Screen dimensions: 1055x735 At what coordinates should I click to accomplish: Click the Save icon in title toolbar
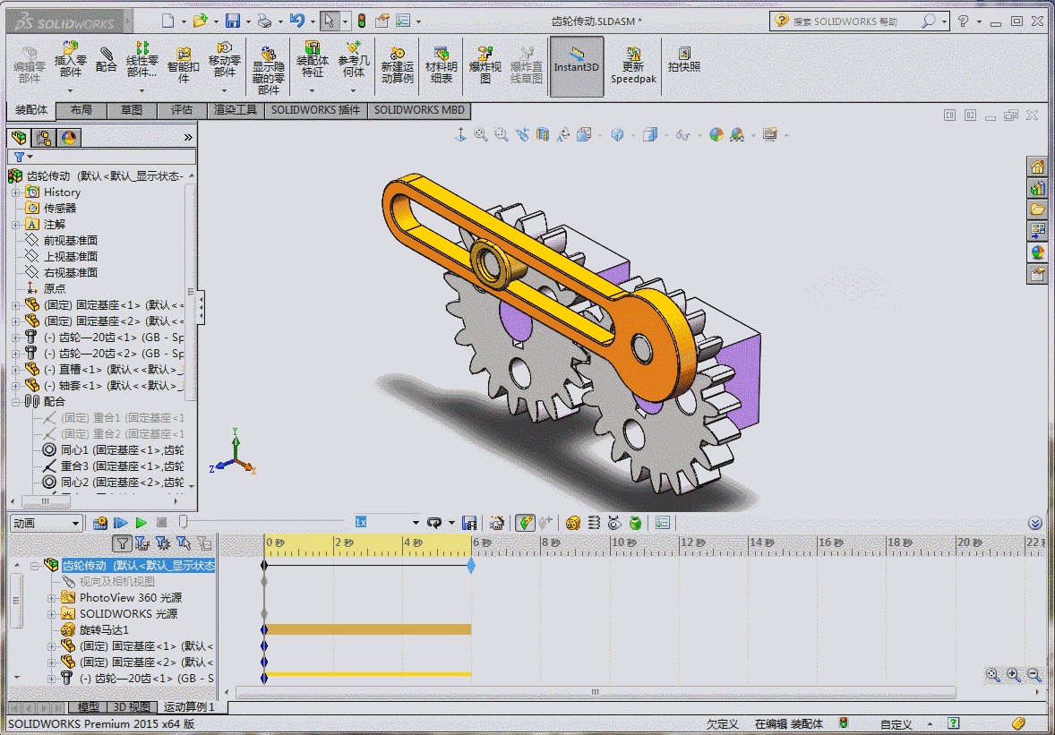tap(232, 21)
